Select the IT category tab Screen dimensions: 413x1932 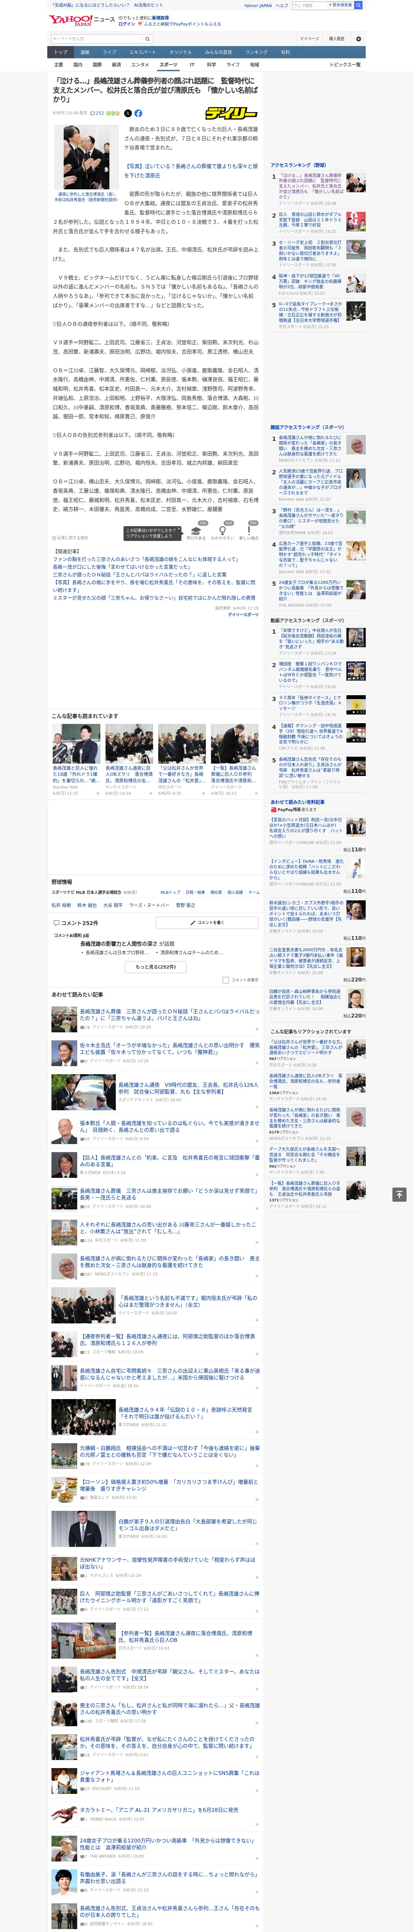click(x=192, y=64)
